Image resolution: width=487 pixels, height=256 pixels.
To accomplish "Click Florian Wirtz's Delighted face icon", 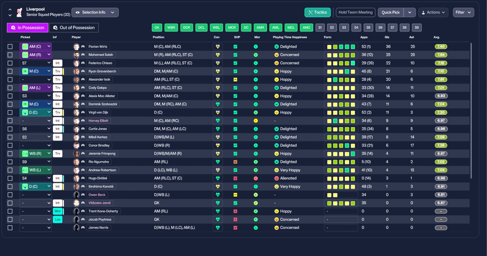I will click(x=276, y=47).
